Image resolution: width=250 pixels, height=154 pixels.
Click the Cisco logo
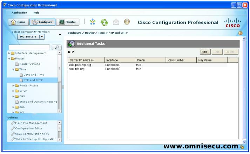coord(232,23)
